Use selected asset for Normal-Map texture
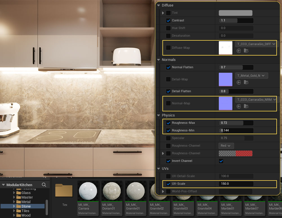The height and width of the screenshot is (218, 282). point(239,106)
